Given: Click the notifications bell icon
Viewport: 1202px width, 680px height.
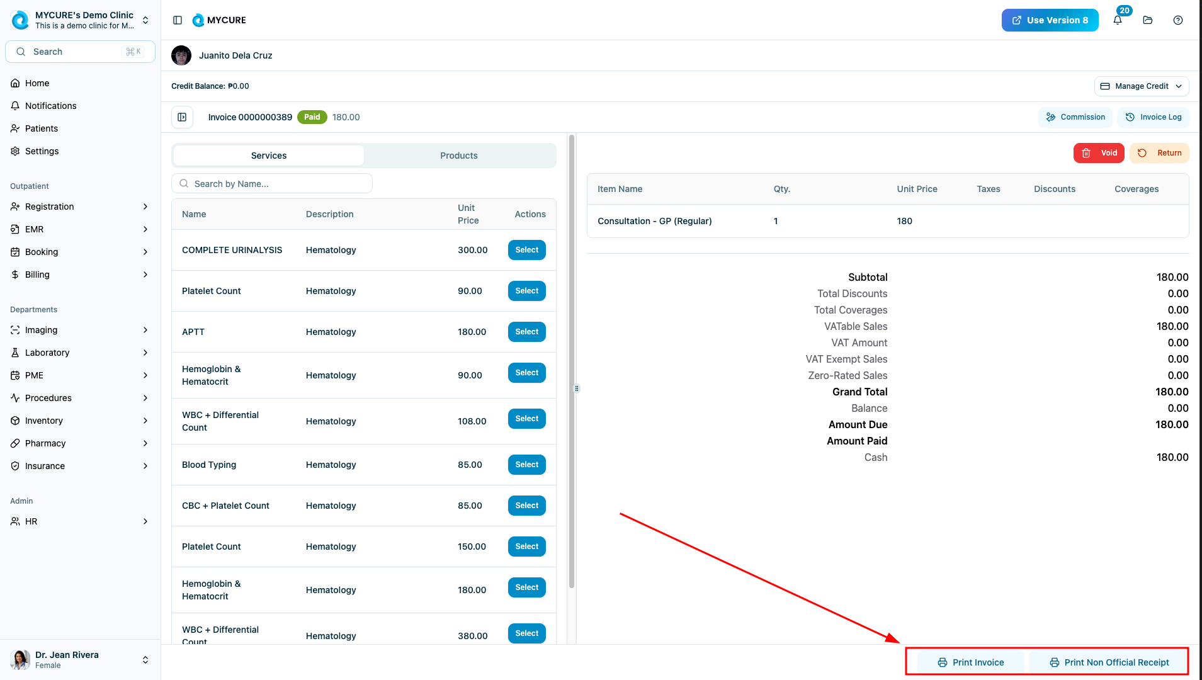Looking at the screenshot, I should click(x=1118, y=20).
